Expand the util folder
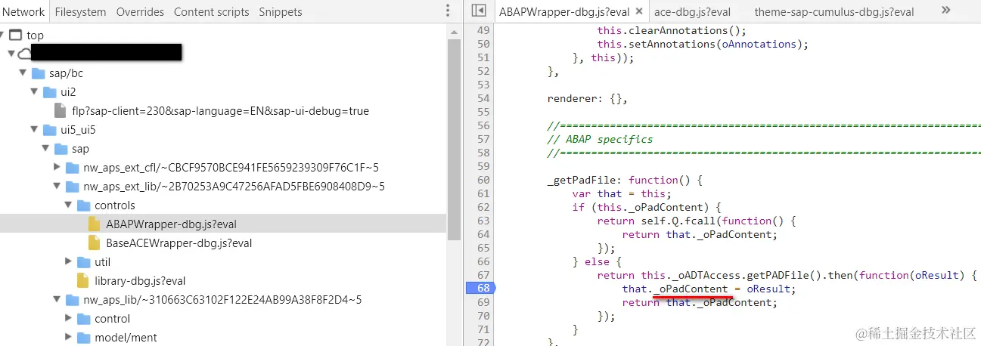 click(69, 262)
